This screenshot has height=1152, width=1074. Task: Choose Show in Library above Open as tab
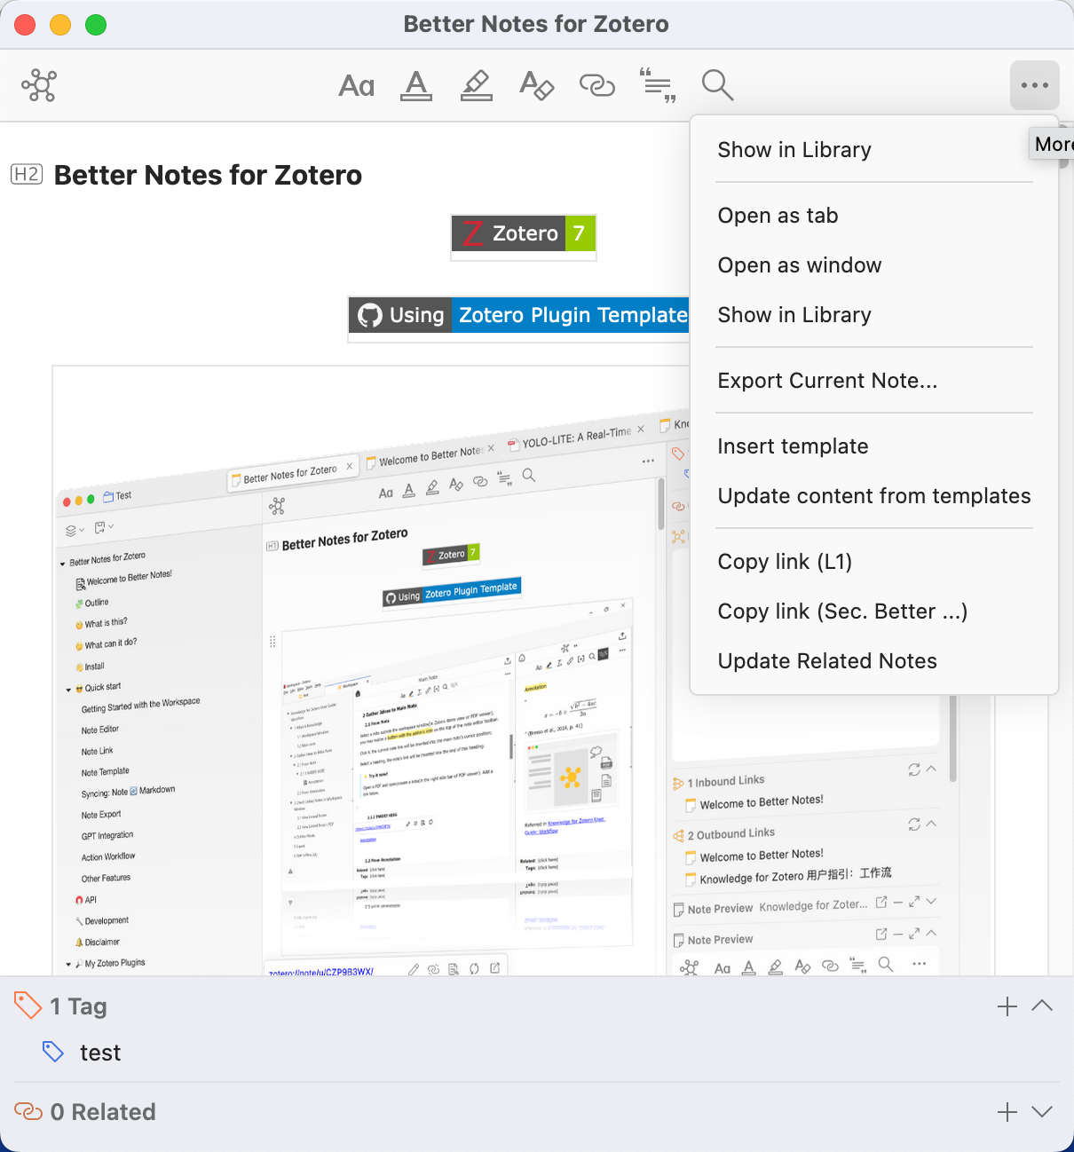pyautogui.click(x=874, y=150)
